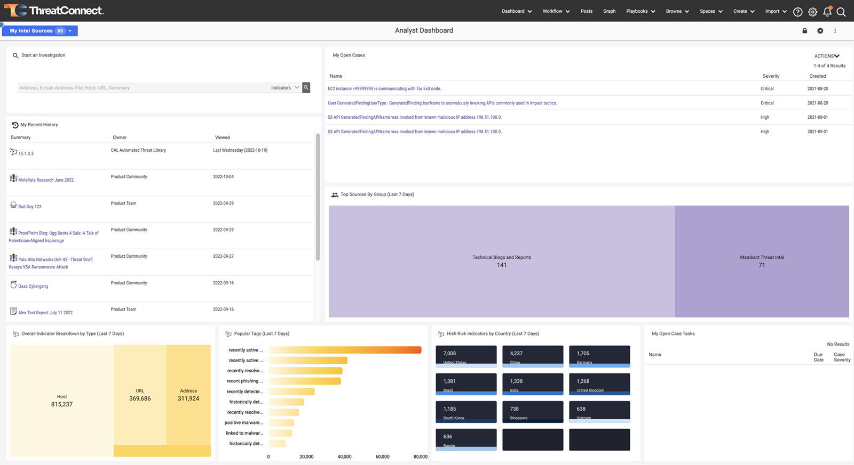Open the help question mark icon

[x=797, y=12]
